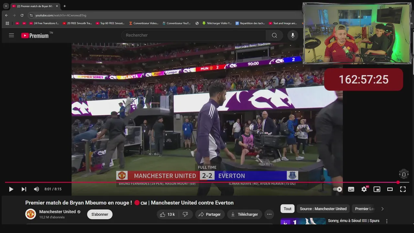This screenshot has height=233, width=414.
Task: Go back in browser history
Action: (6, 15)
